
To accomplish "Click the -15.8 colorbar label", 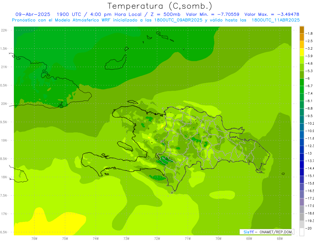I will point(310,184).
